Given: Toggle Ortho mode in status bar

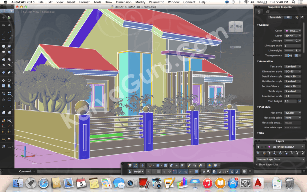Looking at the screenshot, I should (x=164, y=172).
